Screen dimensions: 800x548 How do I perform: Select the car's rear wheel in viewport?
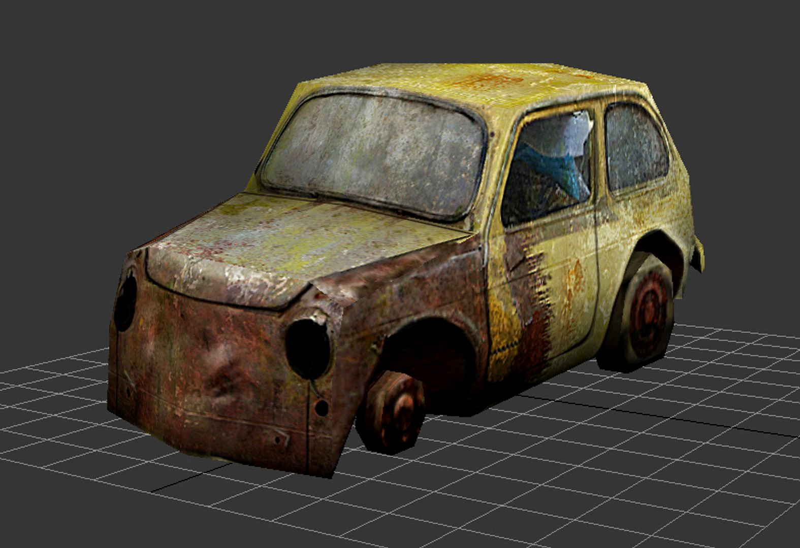642,312
